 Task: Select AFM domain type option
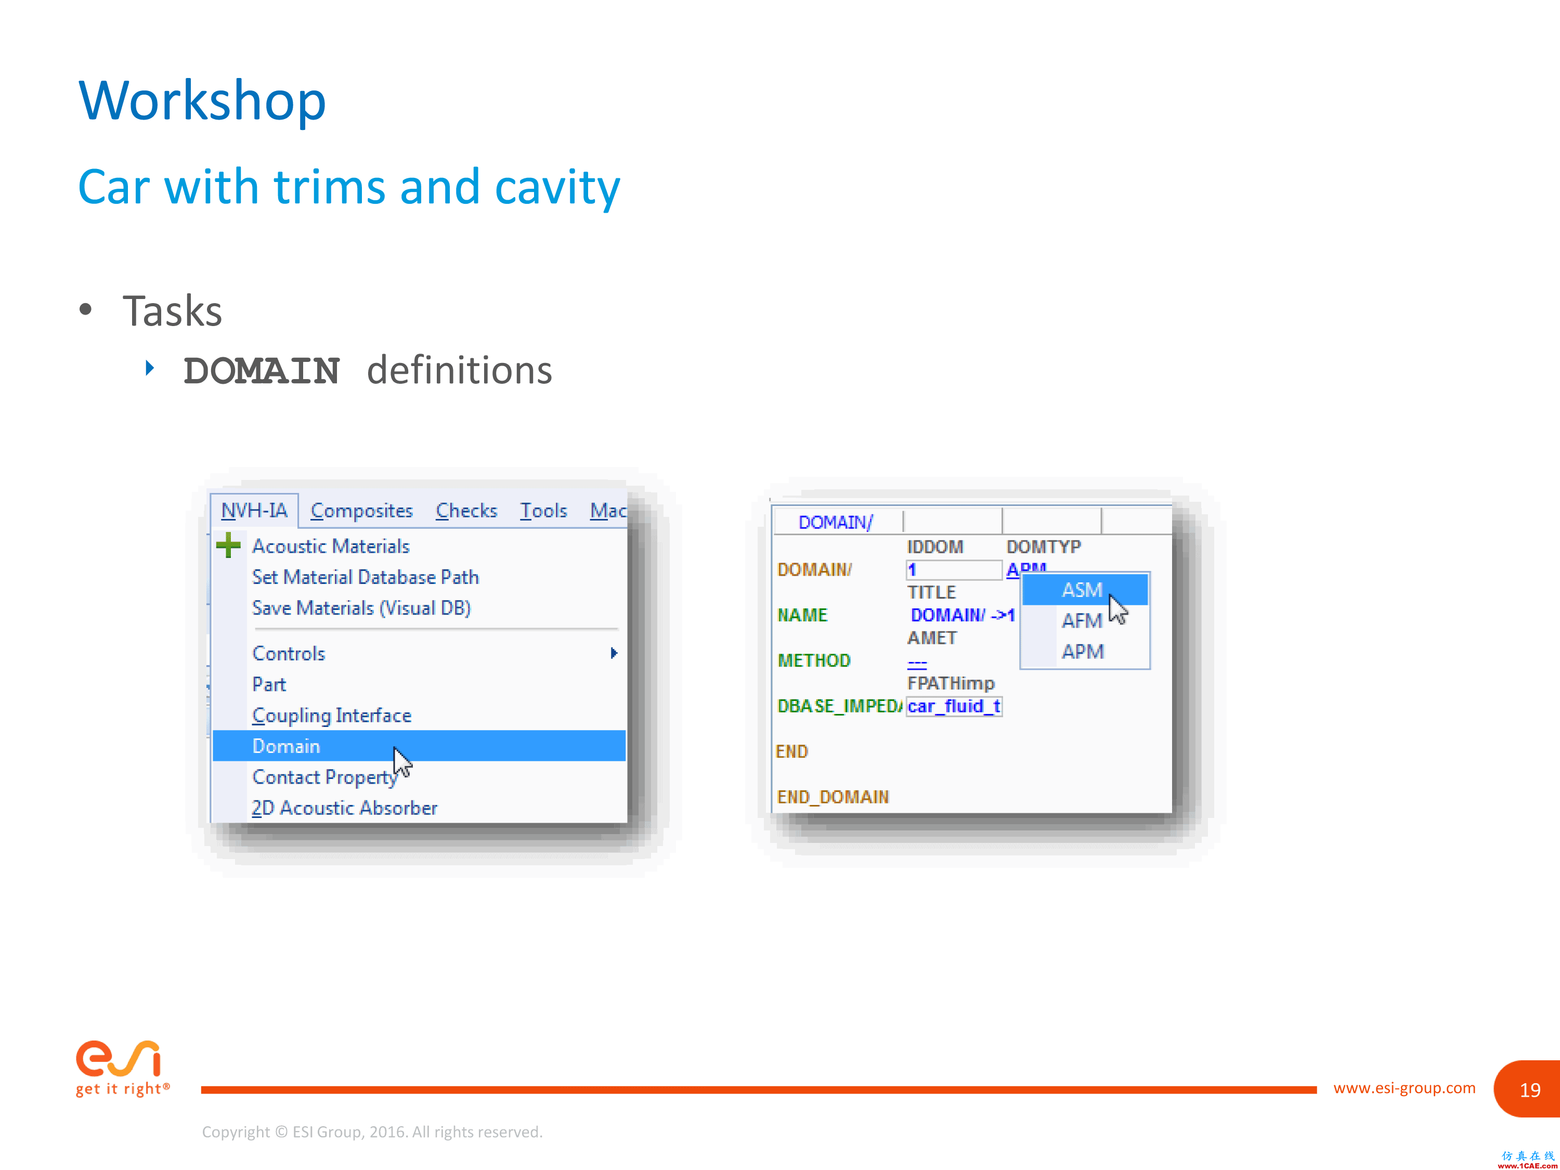1077,618
